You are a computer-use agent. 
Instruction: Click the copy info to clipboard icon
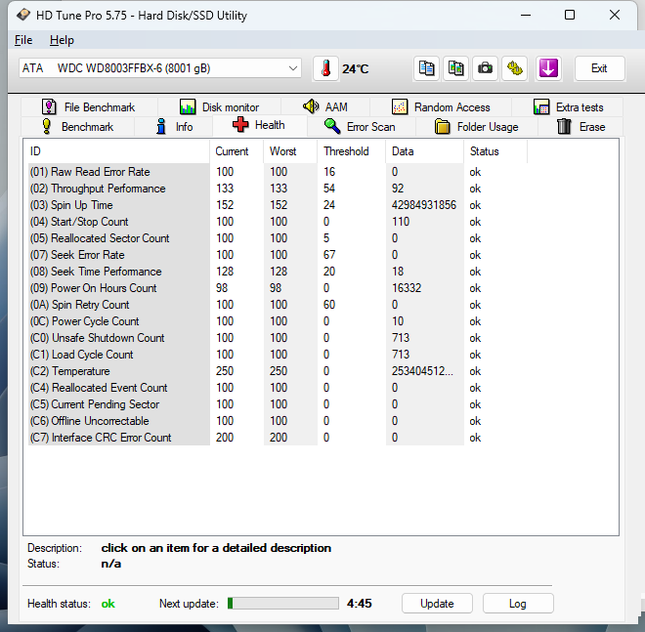pos(426,68)
